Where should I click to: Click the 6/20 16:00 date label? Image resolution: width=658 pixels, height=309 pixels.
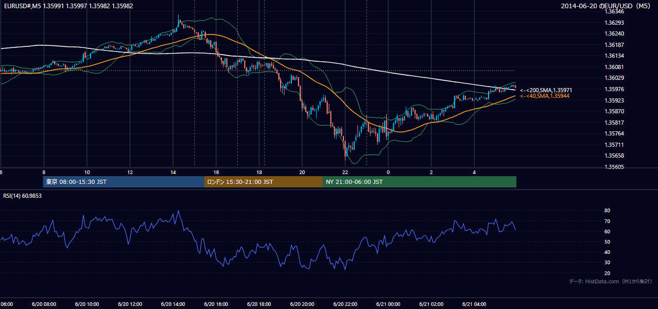(x=216, y=304)
